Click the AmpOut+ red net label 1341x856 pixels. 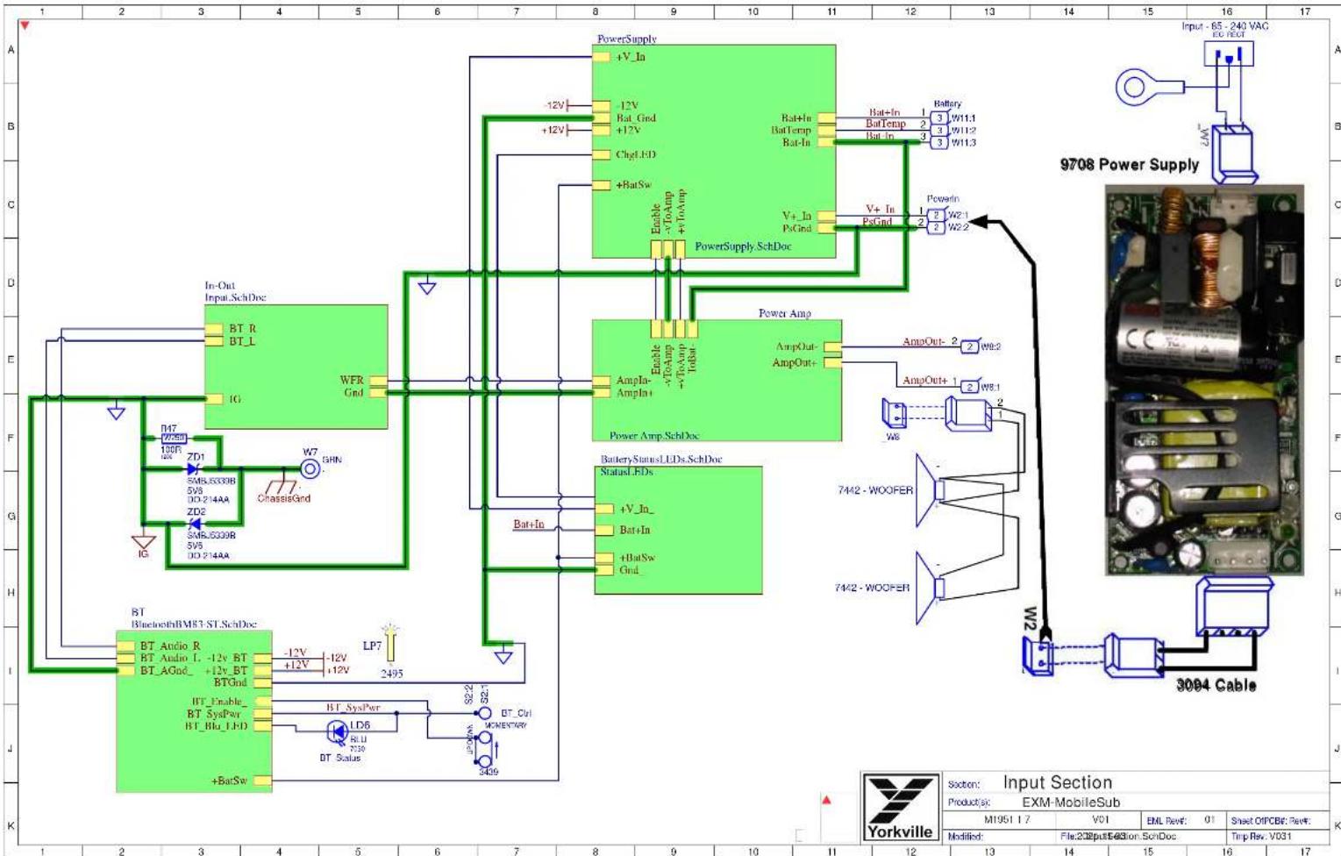coord(924,380)
